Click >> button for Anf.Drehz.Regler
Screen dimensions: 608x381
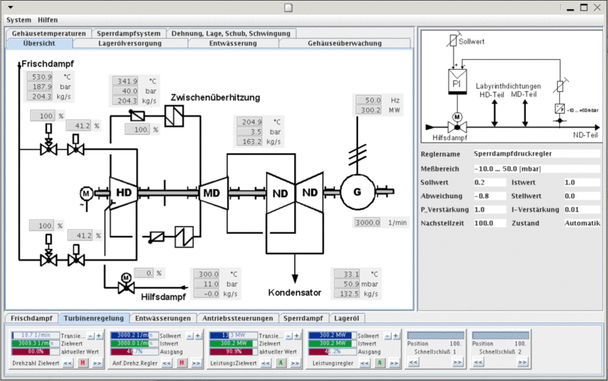tap(196, 363)
